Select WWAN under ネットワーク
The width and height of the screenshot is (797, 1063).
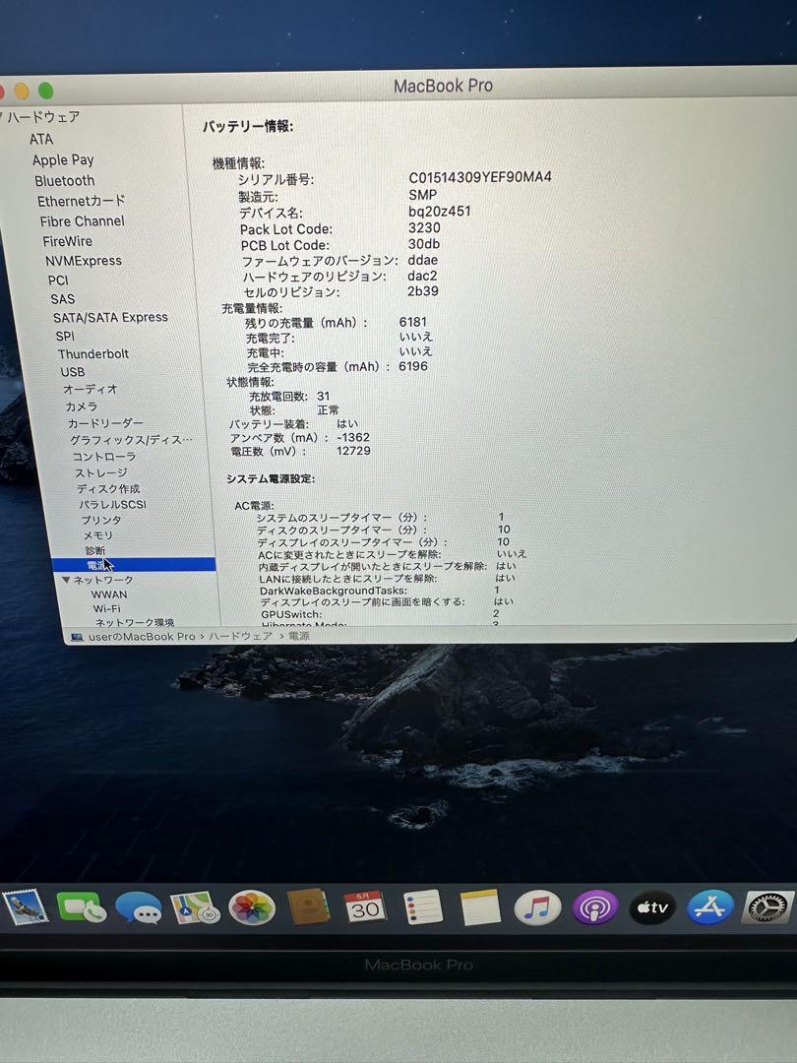coord(109,594)
